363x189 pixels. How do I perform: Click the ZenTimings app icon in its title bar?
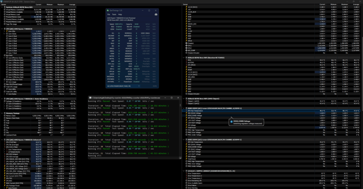(x=108, y=10)
